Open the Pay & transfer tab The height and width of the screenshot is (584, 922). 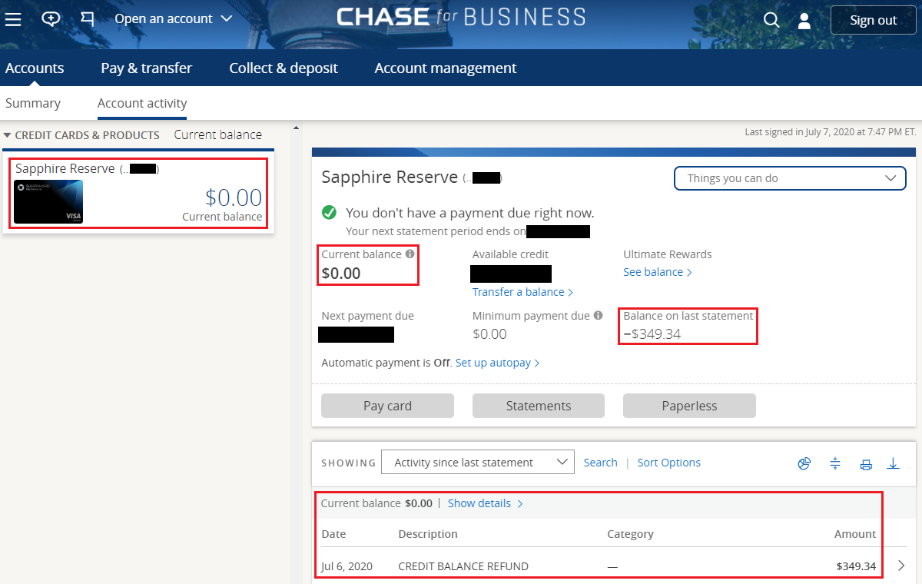pos(146,68)
